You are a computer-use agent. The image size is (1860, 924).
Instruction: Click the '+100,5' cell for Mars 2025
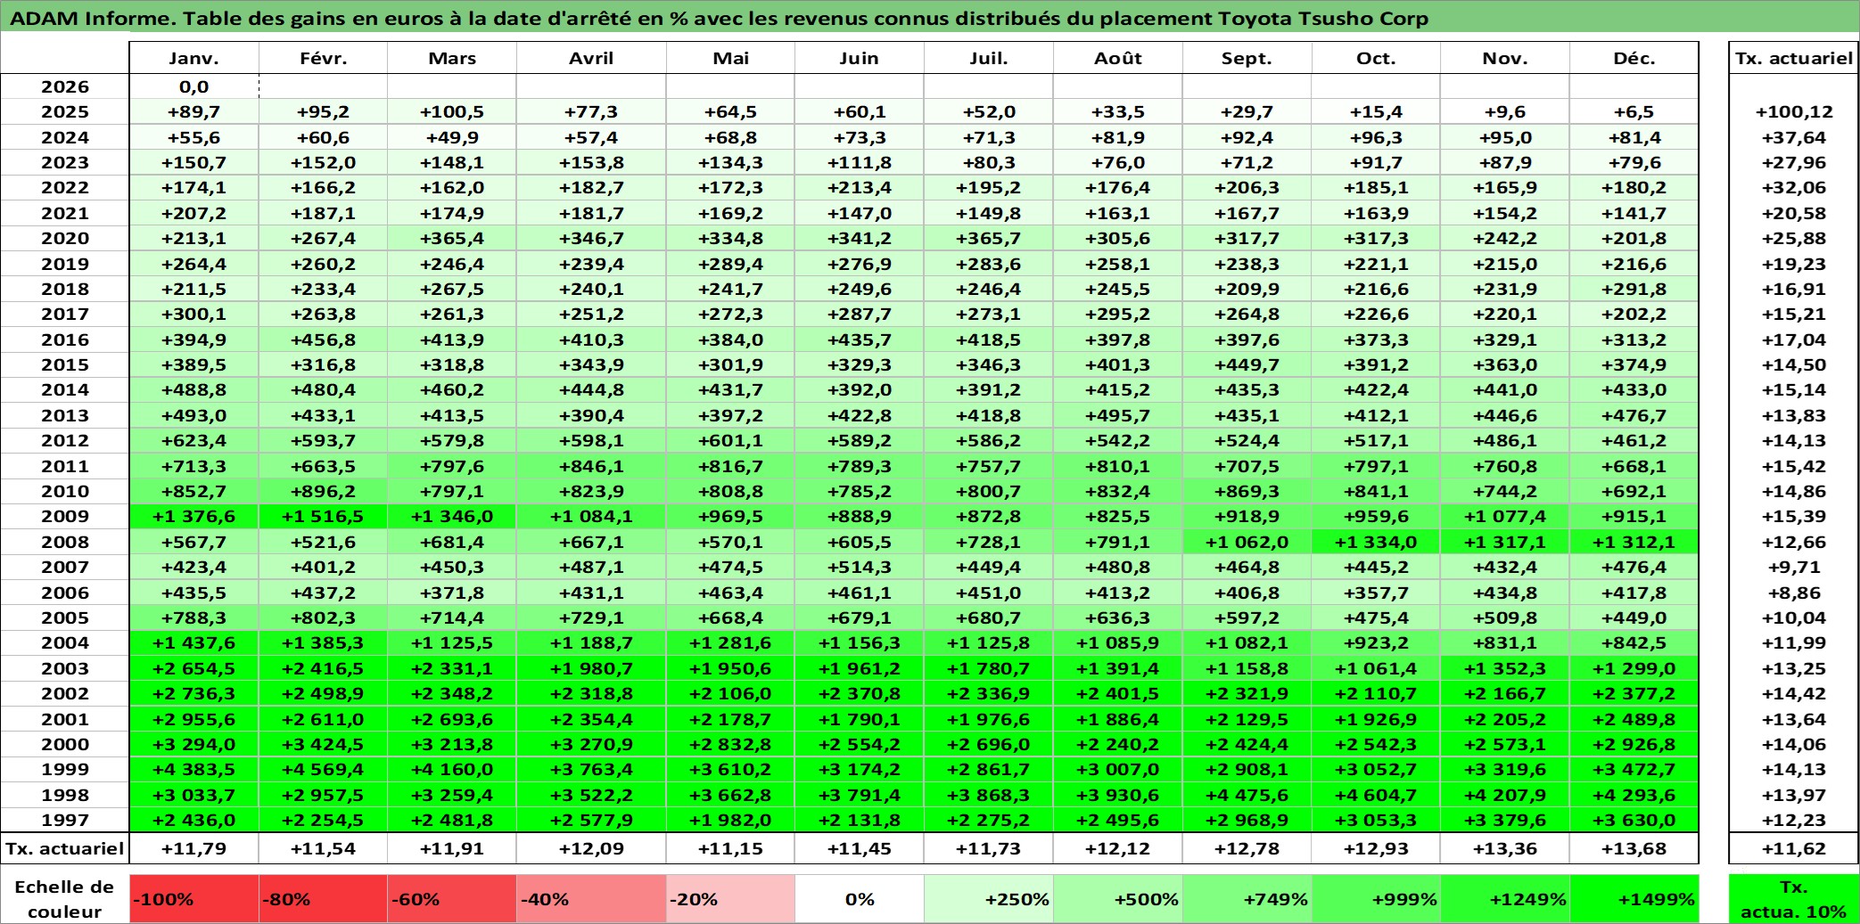(452, 111)
